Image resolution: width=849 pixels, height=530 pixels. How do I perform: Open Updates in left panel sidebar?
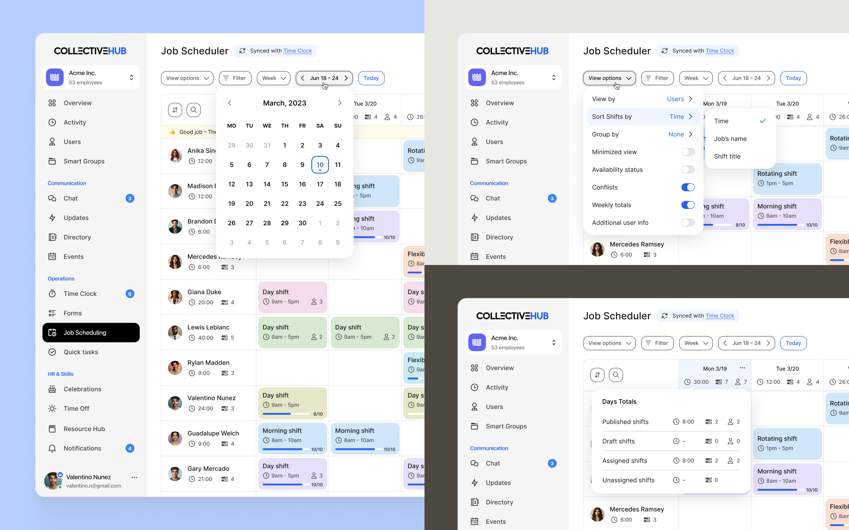point(91,218)
